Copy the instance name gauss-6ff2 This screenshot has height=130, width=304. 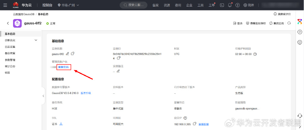click(x=72, y=54)
